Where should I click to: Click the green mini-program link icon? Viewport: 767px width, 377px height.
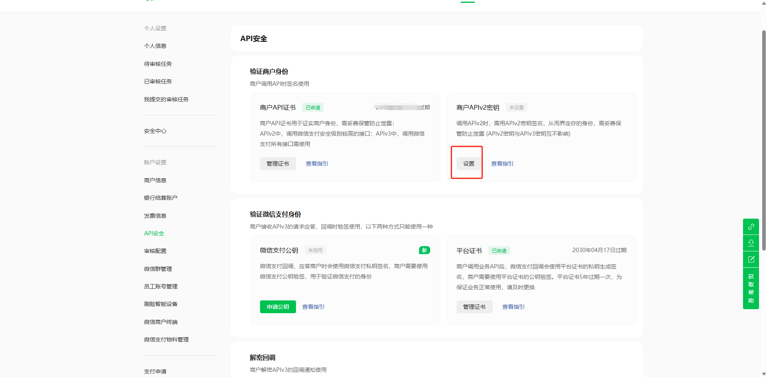click(x=751, y=227)
